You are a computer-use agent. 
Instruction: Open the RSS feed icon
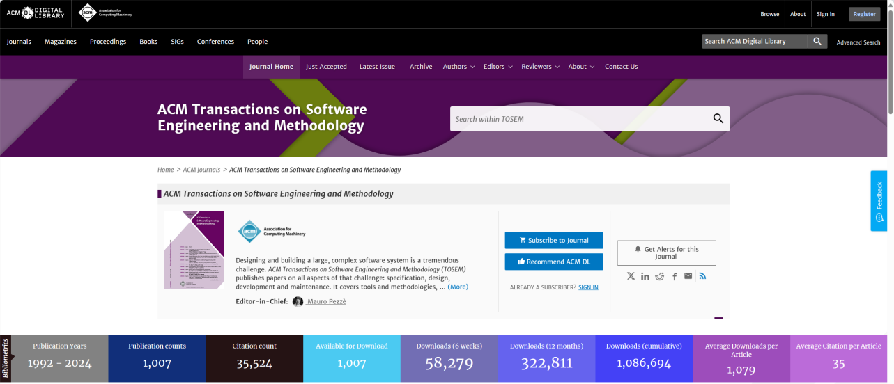tap(702, 276)
